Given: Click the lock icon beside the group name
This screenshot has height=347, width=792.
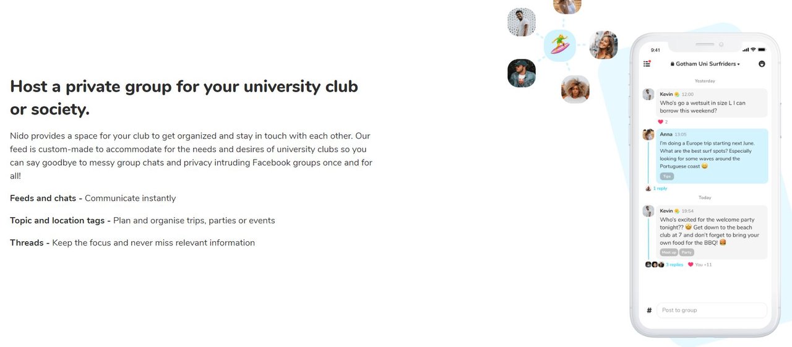Looking at the screenshot, I should [x=672, y=64].
